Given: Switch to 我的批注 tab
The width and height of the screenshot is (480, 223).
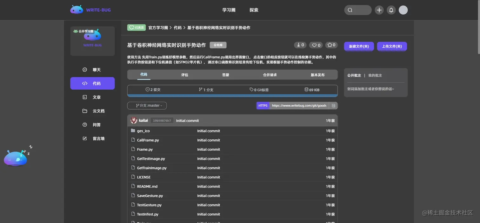Looking at the screenshot, I should point(375,75).
